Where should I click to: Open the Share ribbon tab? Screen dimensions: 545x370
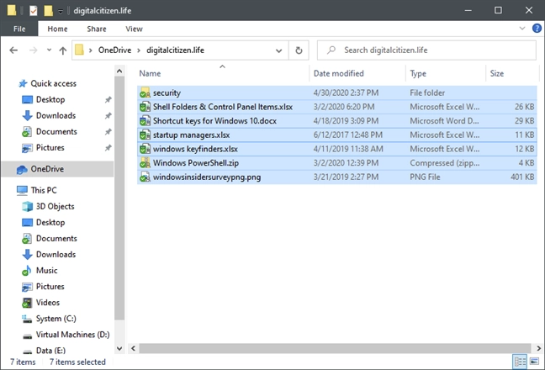click(x=97, y=29)
